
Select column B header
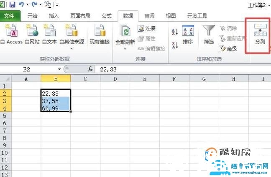pyautogui.click(x=56, y=79)
